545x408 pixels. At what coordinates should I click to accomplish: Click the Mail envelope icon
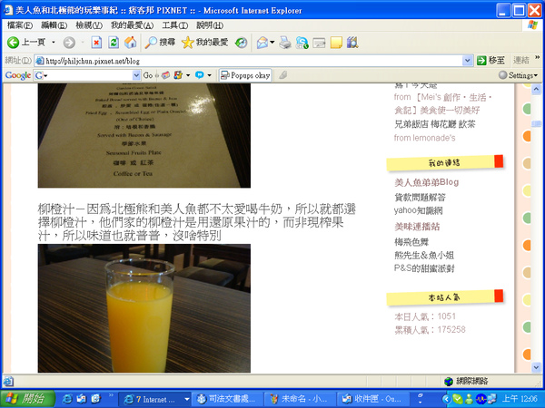263,43
